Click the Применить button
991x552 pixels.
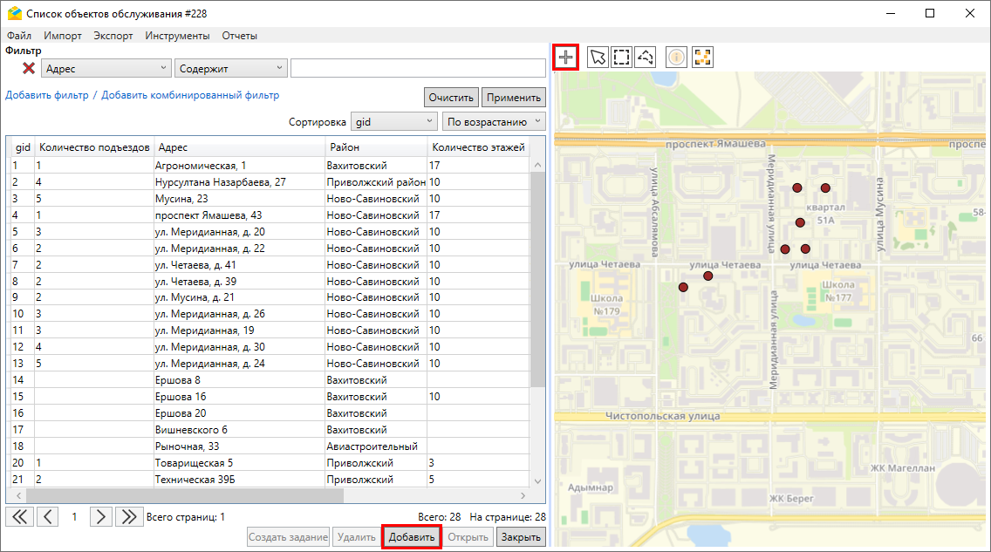point(515,98)
